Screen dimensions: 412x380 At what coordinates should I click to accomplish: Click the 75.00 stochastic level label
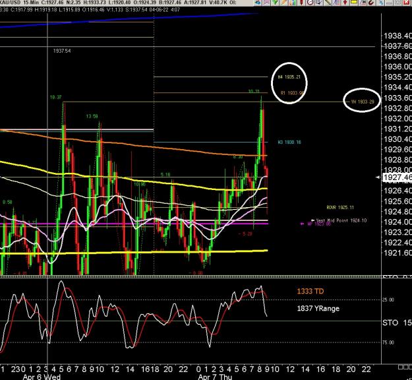coord(388,342)
